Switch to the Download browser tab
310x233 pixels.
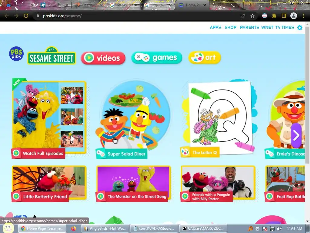point(53,5)
